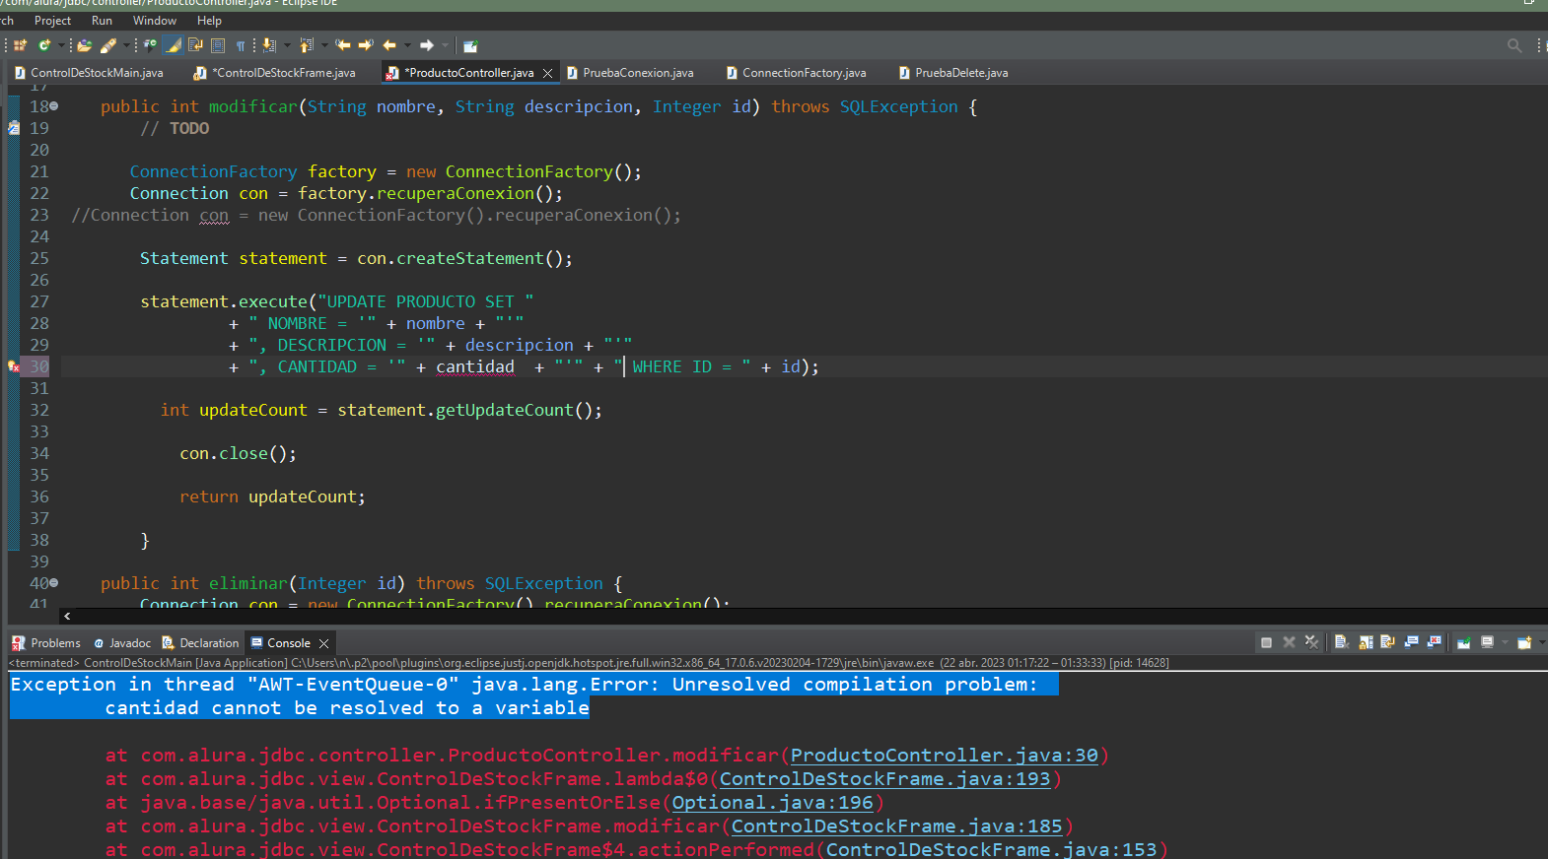The height and width of the screenshot is (859, 1548).
Task: Collapse the modificar method fold marker at line 18
Action: [x=54, y=106]
